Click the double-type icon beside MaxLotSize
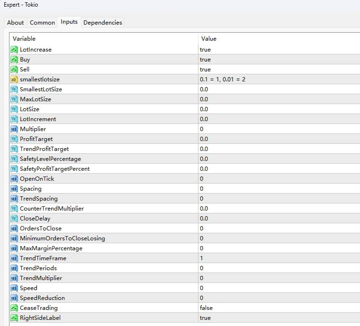The image size is (360, 326). [14, 99]
